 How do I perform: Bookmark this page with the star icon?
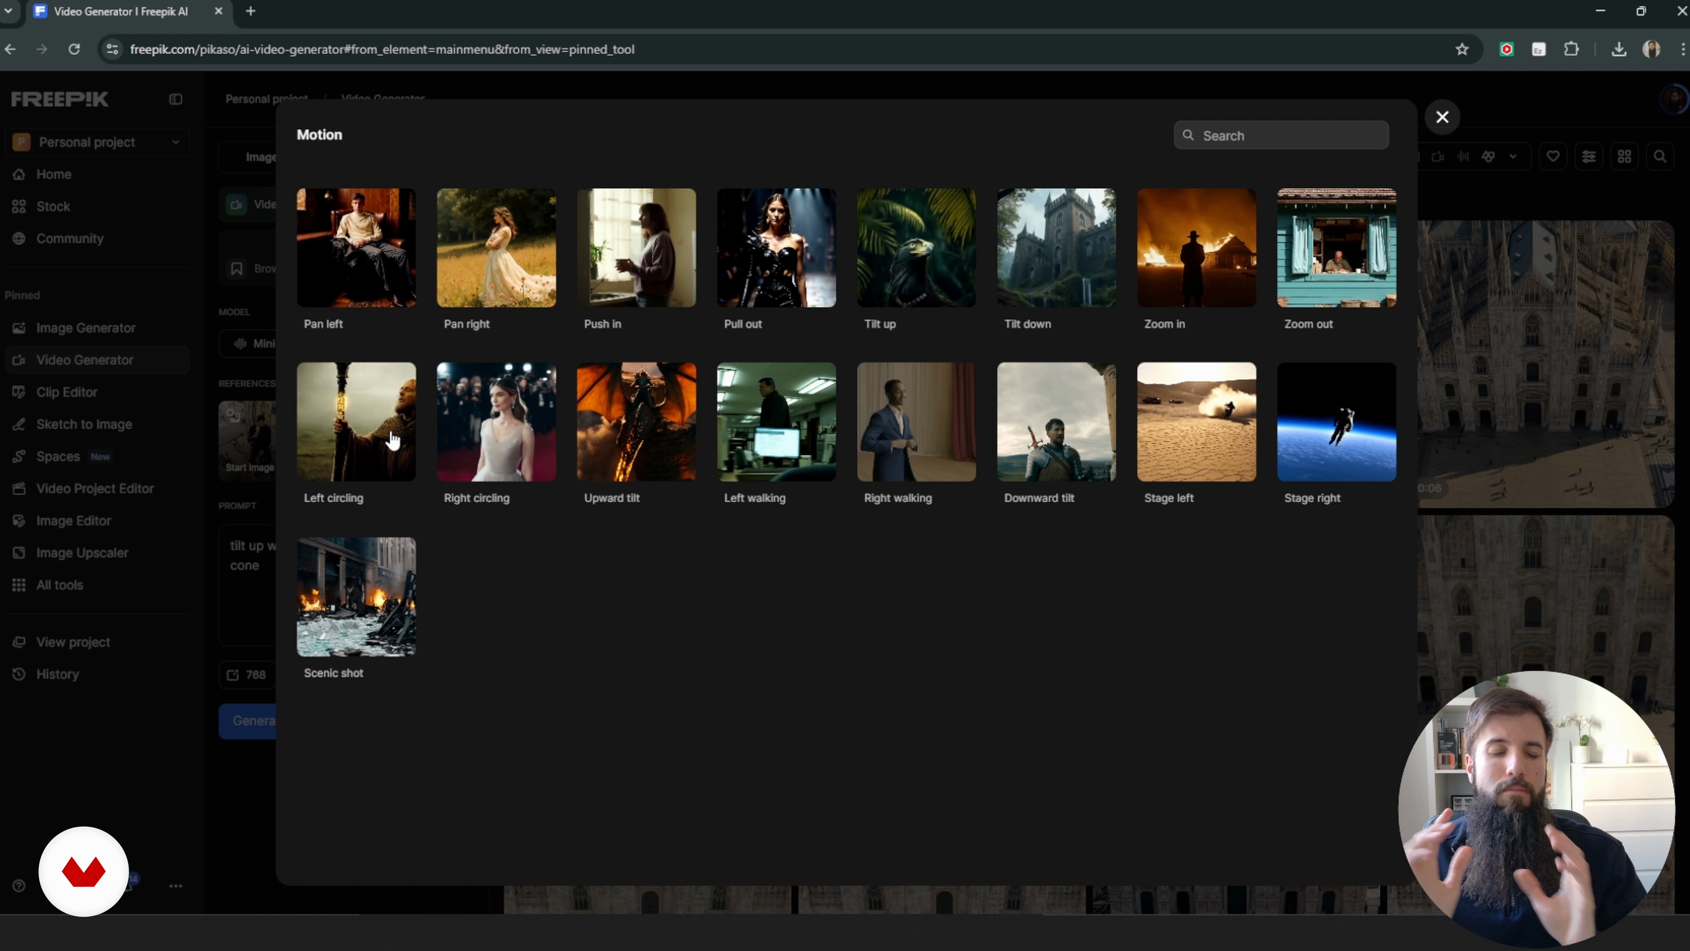[x=1462, y=50]
